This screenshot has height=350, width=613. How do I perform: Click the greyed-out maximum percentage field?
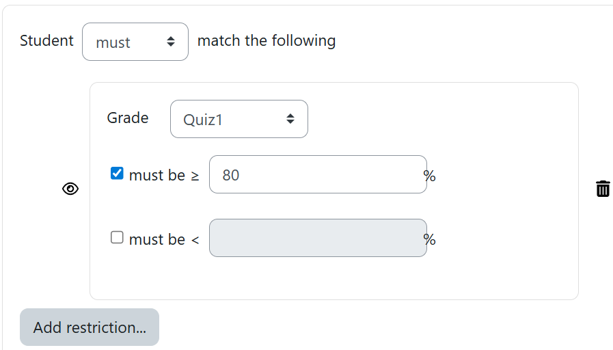pos(317,239)
